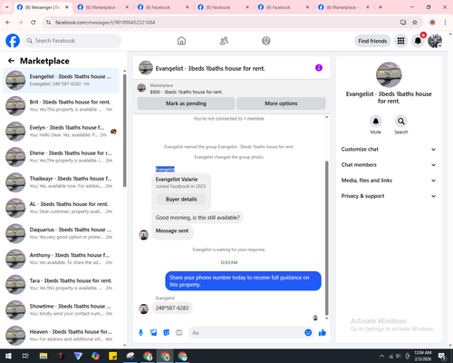Click the address bar URL
The image size is (453, 363).
[105, 23]
